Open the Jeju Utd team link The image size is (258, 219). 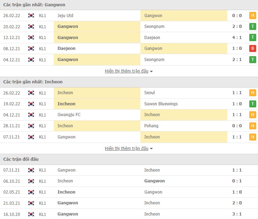click(65, 16)
